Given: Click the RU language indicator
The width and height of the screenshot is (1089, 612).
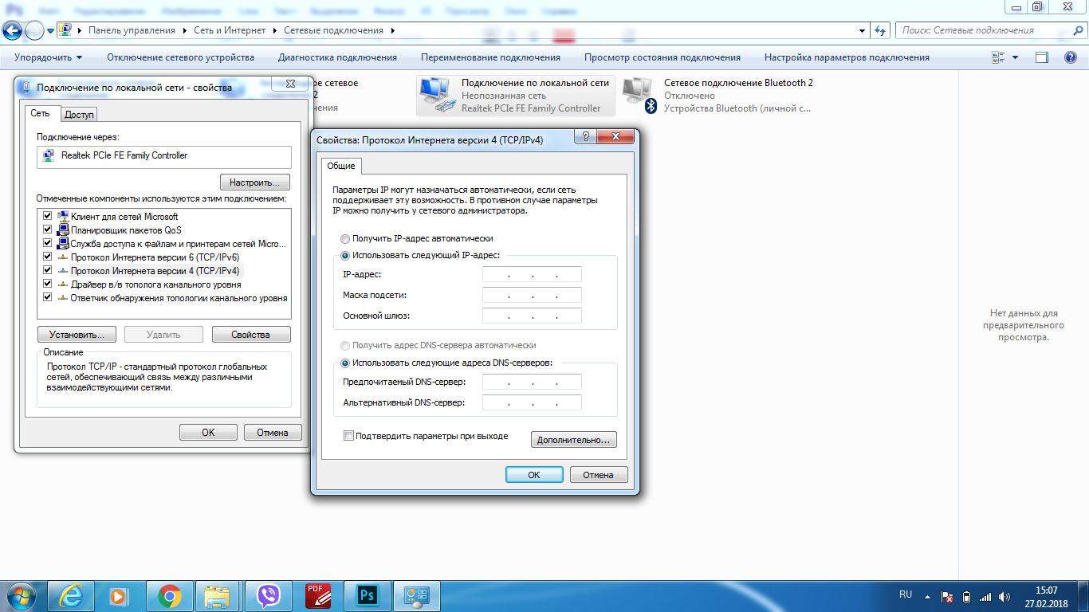Looking at the screenshot, I should (906, 594).
